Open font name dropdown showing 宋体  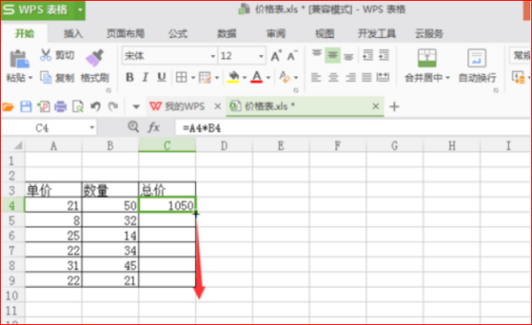click(213, 56)
